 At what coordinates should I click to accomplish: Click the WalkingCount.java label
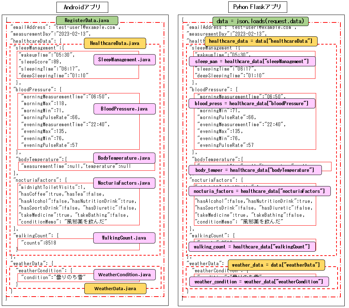click(x=124, y=238)
